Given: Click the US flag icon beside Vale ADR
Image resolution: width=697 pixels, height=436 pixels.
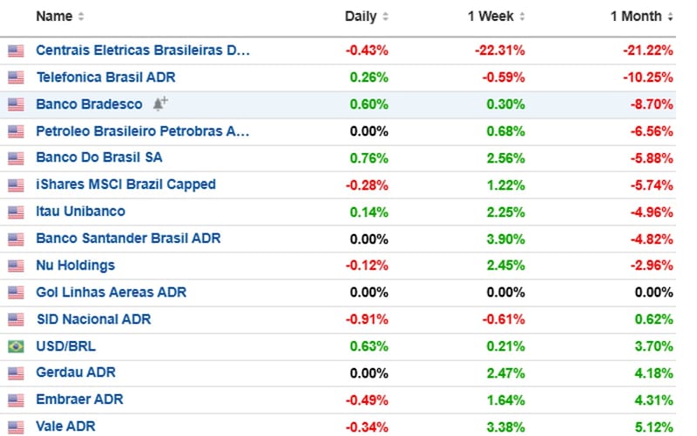Looking at the screenshot, I should click(15, 426).
